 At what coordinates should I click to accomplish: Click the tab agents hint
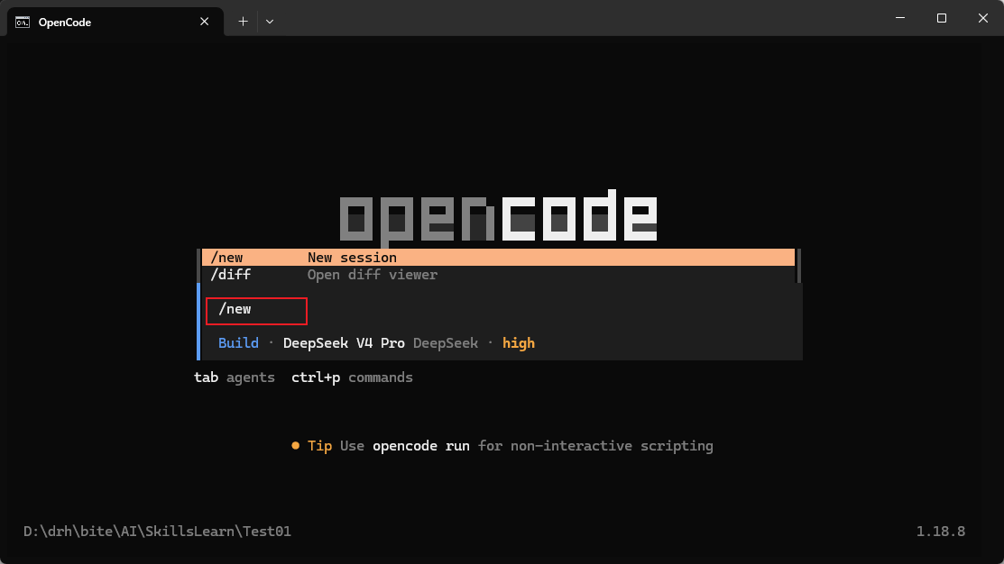[x=235, y=378]
